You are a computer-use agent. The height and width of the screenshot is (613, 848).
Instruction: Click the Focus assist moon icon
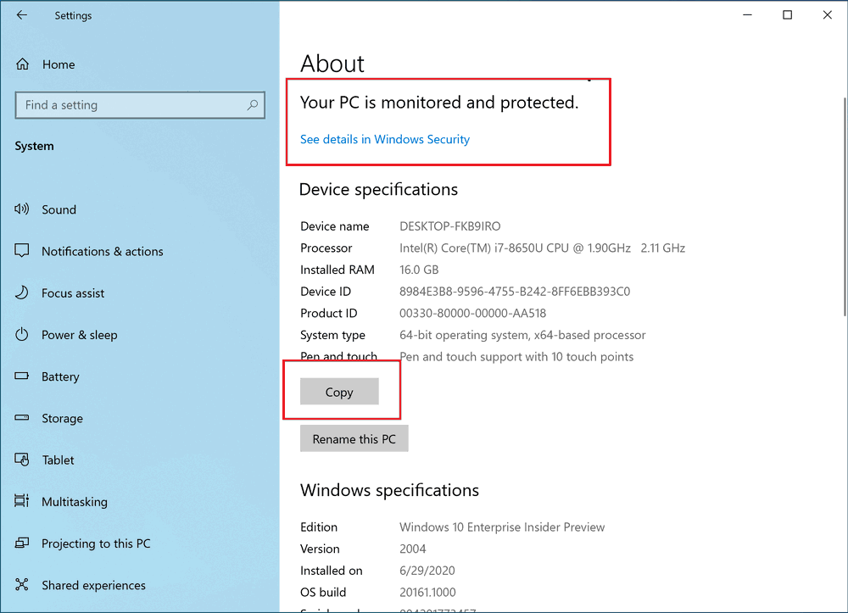(x=22, y=293)
